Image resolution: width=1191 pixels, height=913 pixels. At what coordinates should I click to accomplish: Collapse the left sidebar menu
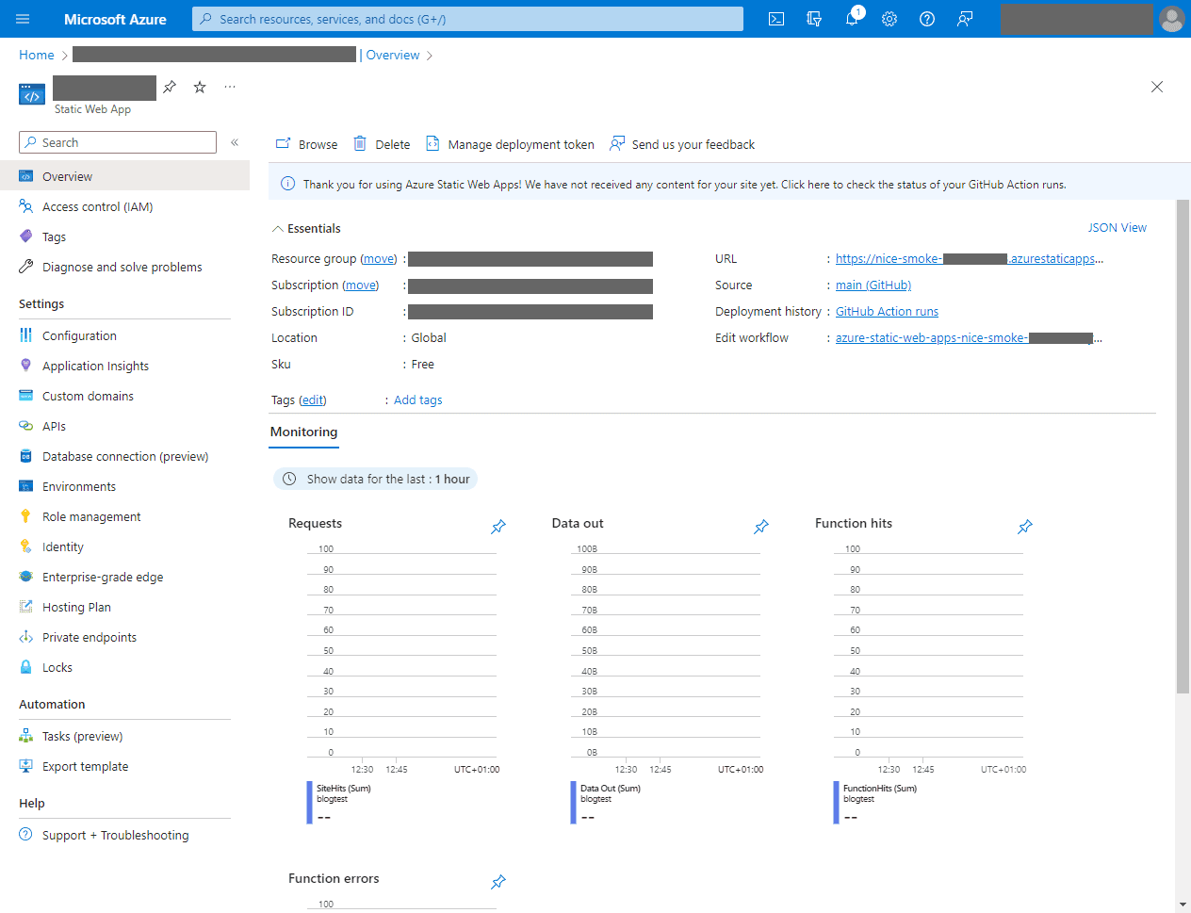click(235, 142)
